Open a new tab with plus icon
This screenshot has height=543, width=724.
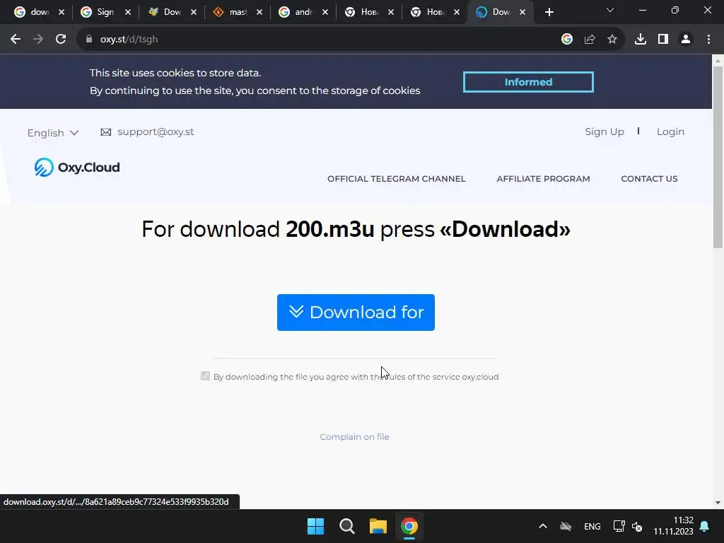tap(549, 13)
